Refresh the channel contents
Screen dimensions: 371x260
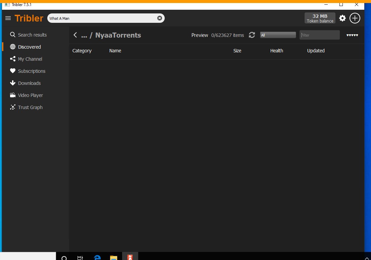pyautogui.click(x=252, y=35)
